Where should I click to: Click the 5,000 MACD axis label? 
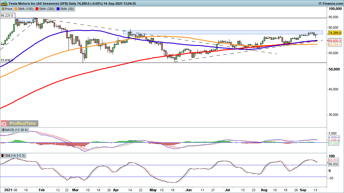(x=333, y=133)
